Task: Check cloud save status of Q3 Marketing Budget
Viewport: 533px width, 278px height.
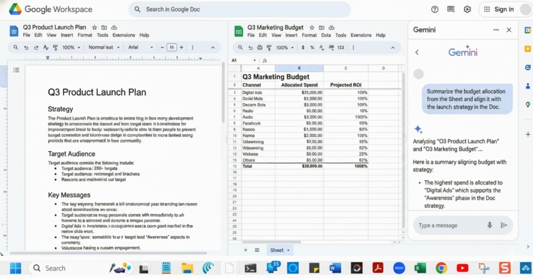Action: click(x=332, y=28)
